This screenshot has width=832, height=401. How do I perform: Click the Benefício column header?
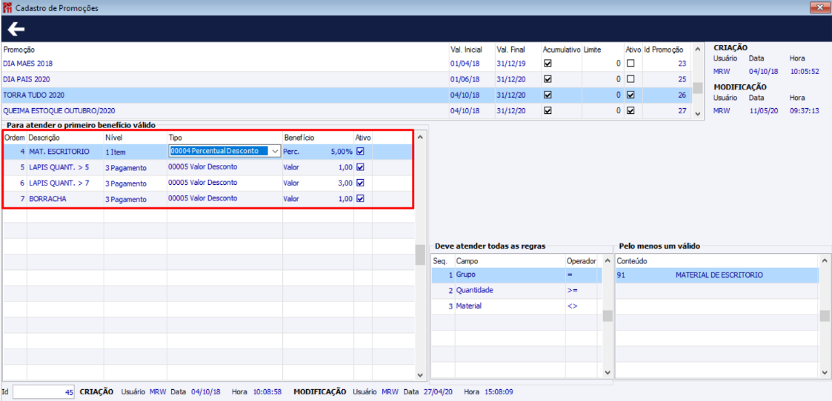tap(299, 137)
